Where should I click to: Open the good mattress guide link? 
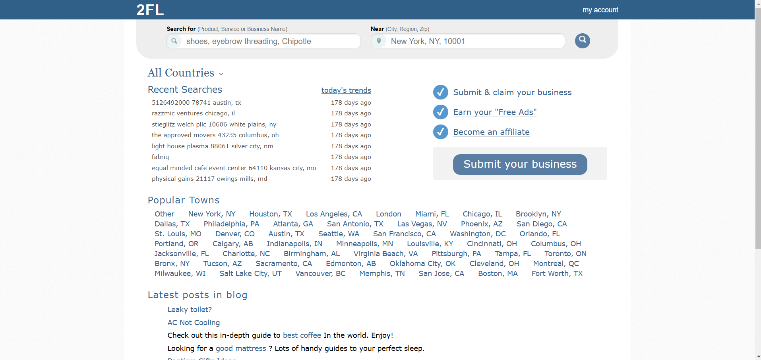tap(241, 349)
